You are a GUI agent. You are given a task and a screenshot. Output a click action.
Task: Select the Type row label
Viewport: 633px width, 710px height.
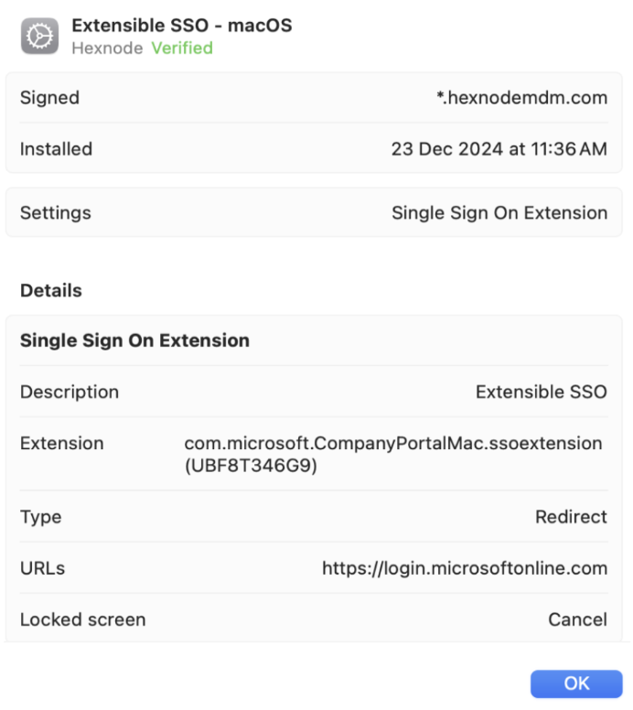[41, 518]
